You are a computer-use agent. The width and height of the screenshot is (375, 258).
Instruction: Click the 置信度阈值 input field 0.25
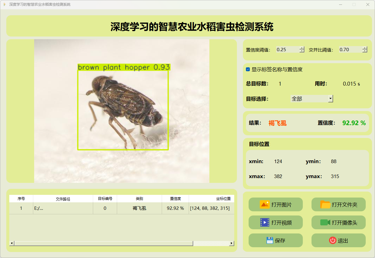(x=287, y=50)
